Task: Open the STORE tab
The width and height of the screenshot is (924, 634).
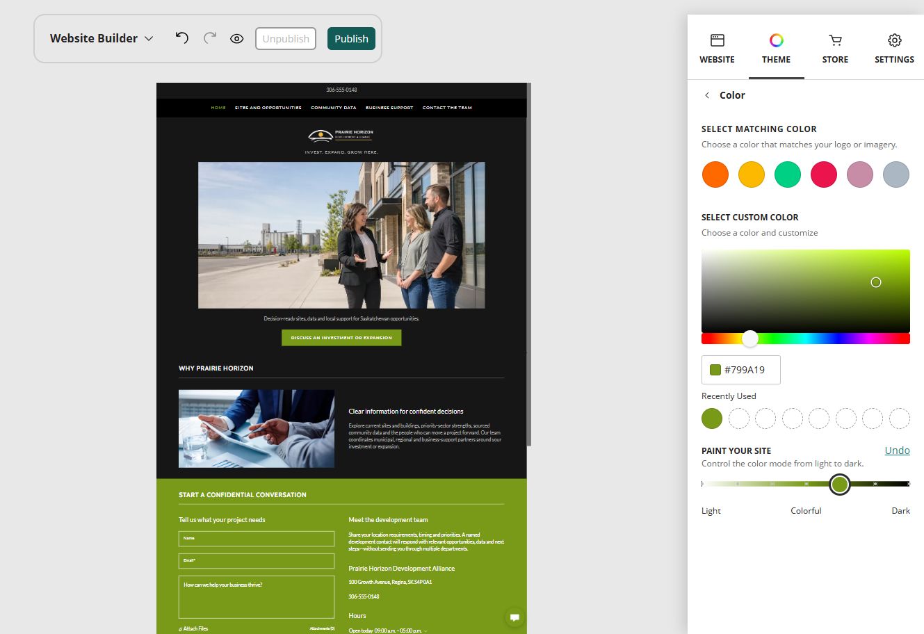Action: 835,49
